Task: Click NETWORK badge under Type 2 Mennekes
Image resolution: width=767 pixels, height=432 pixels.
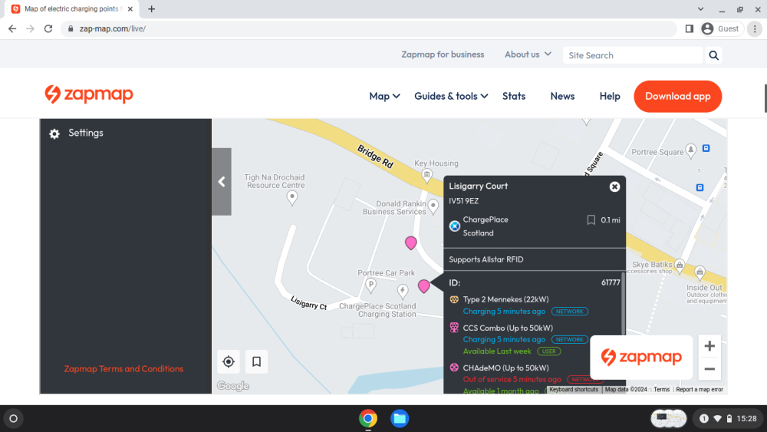Action: (x=570, y=312)
